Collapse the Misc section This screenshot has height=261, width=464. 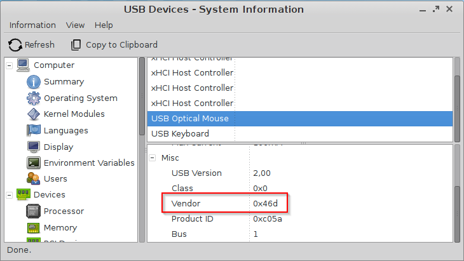153,157
